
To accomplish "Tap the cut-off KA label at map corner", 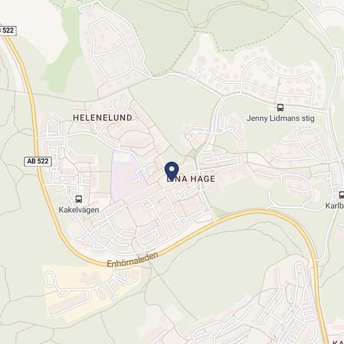I will click(338, 342).
